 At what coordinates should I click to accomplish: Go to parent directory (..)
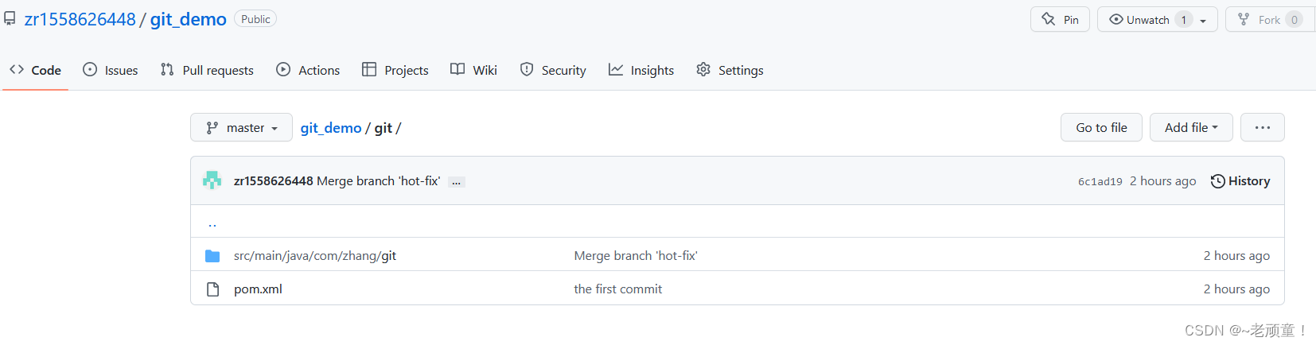pos(212,223)
